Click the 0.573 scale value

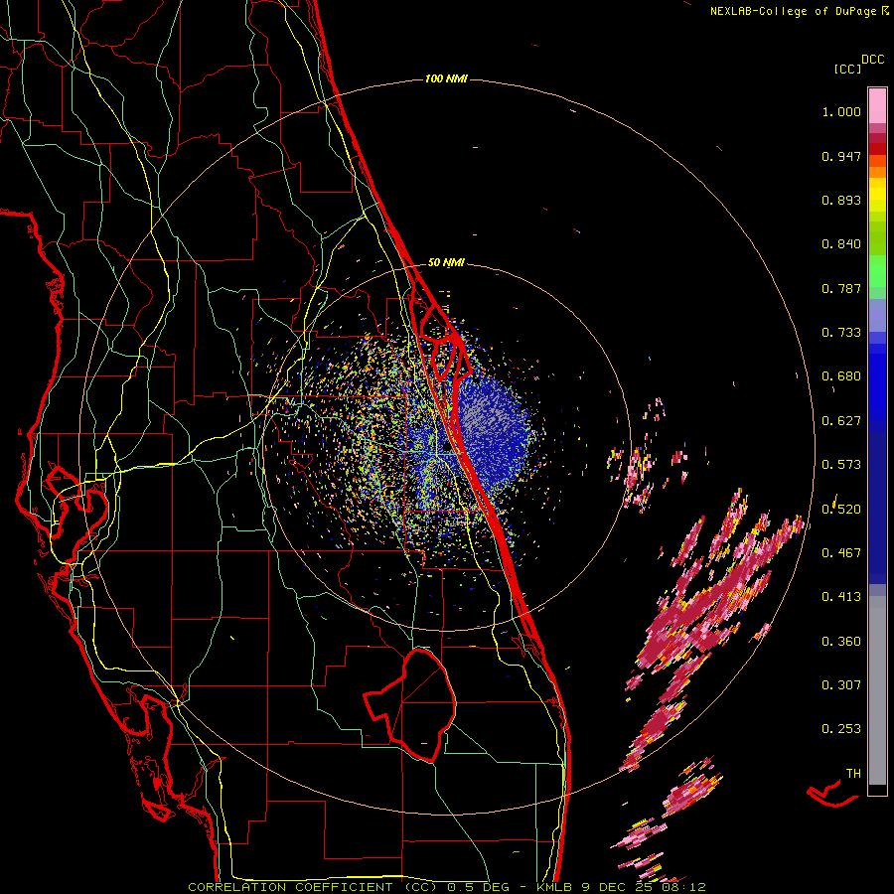click(x=841, y=465)
